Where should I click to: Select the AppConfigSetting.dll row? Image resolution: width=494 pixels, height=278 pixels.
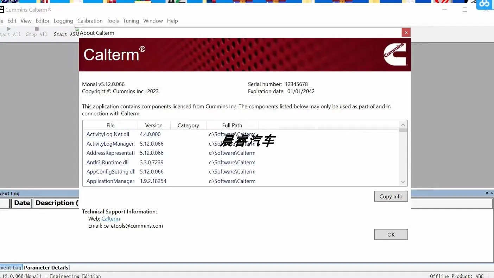click(241, 172)
